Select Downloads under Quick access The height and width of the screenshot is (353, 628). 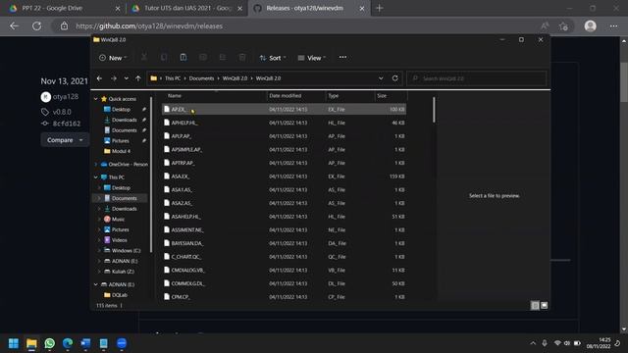tap(125, 120)
